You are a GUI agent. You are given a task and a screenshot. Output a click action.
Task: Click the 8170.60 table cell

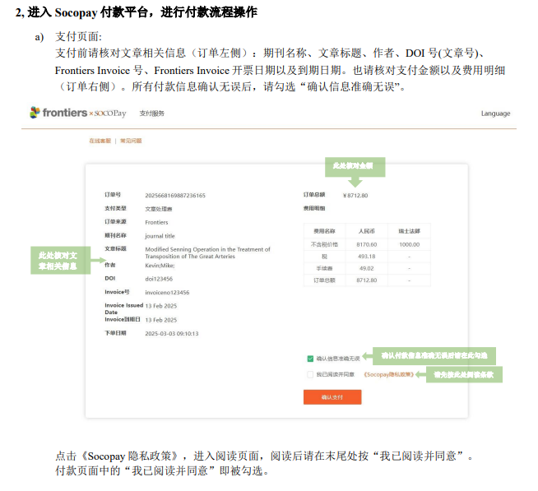pos(366,244)
